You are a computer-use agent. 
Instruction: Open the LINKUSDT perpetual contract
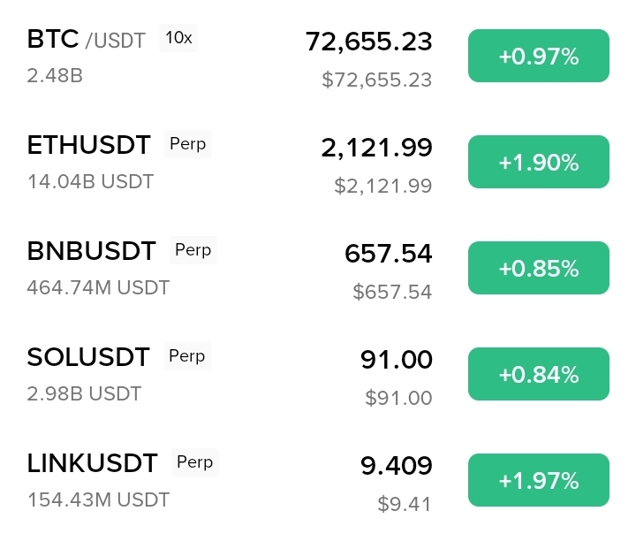[318, 480]
